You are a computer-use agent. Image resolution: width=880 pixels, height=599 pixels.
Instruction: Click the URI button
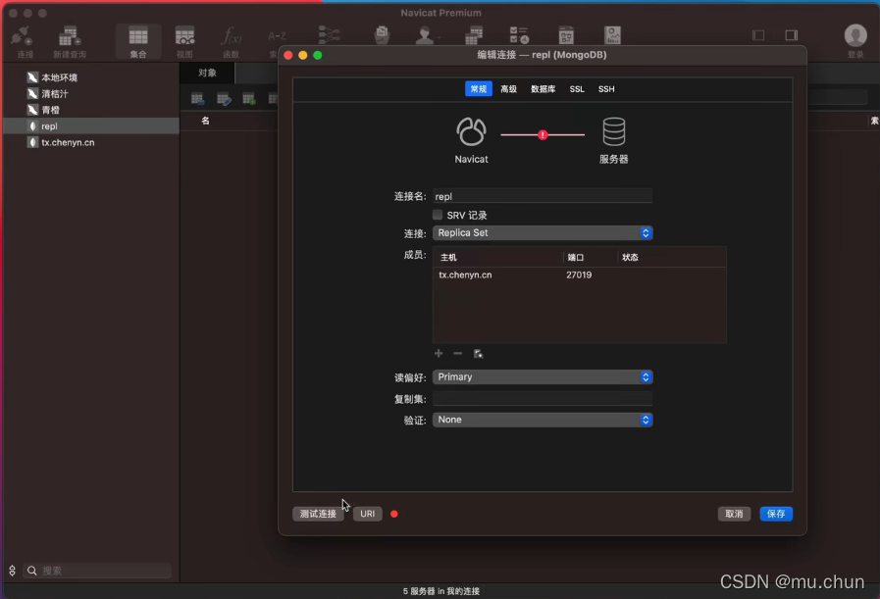(x=368, y=514)
